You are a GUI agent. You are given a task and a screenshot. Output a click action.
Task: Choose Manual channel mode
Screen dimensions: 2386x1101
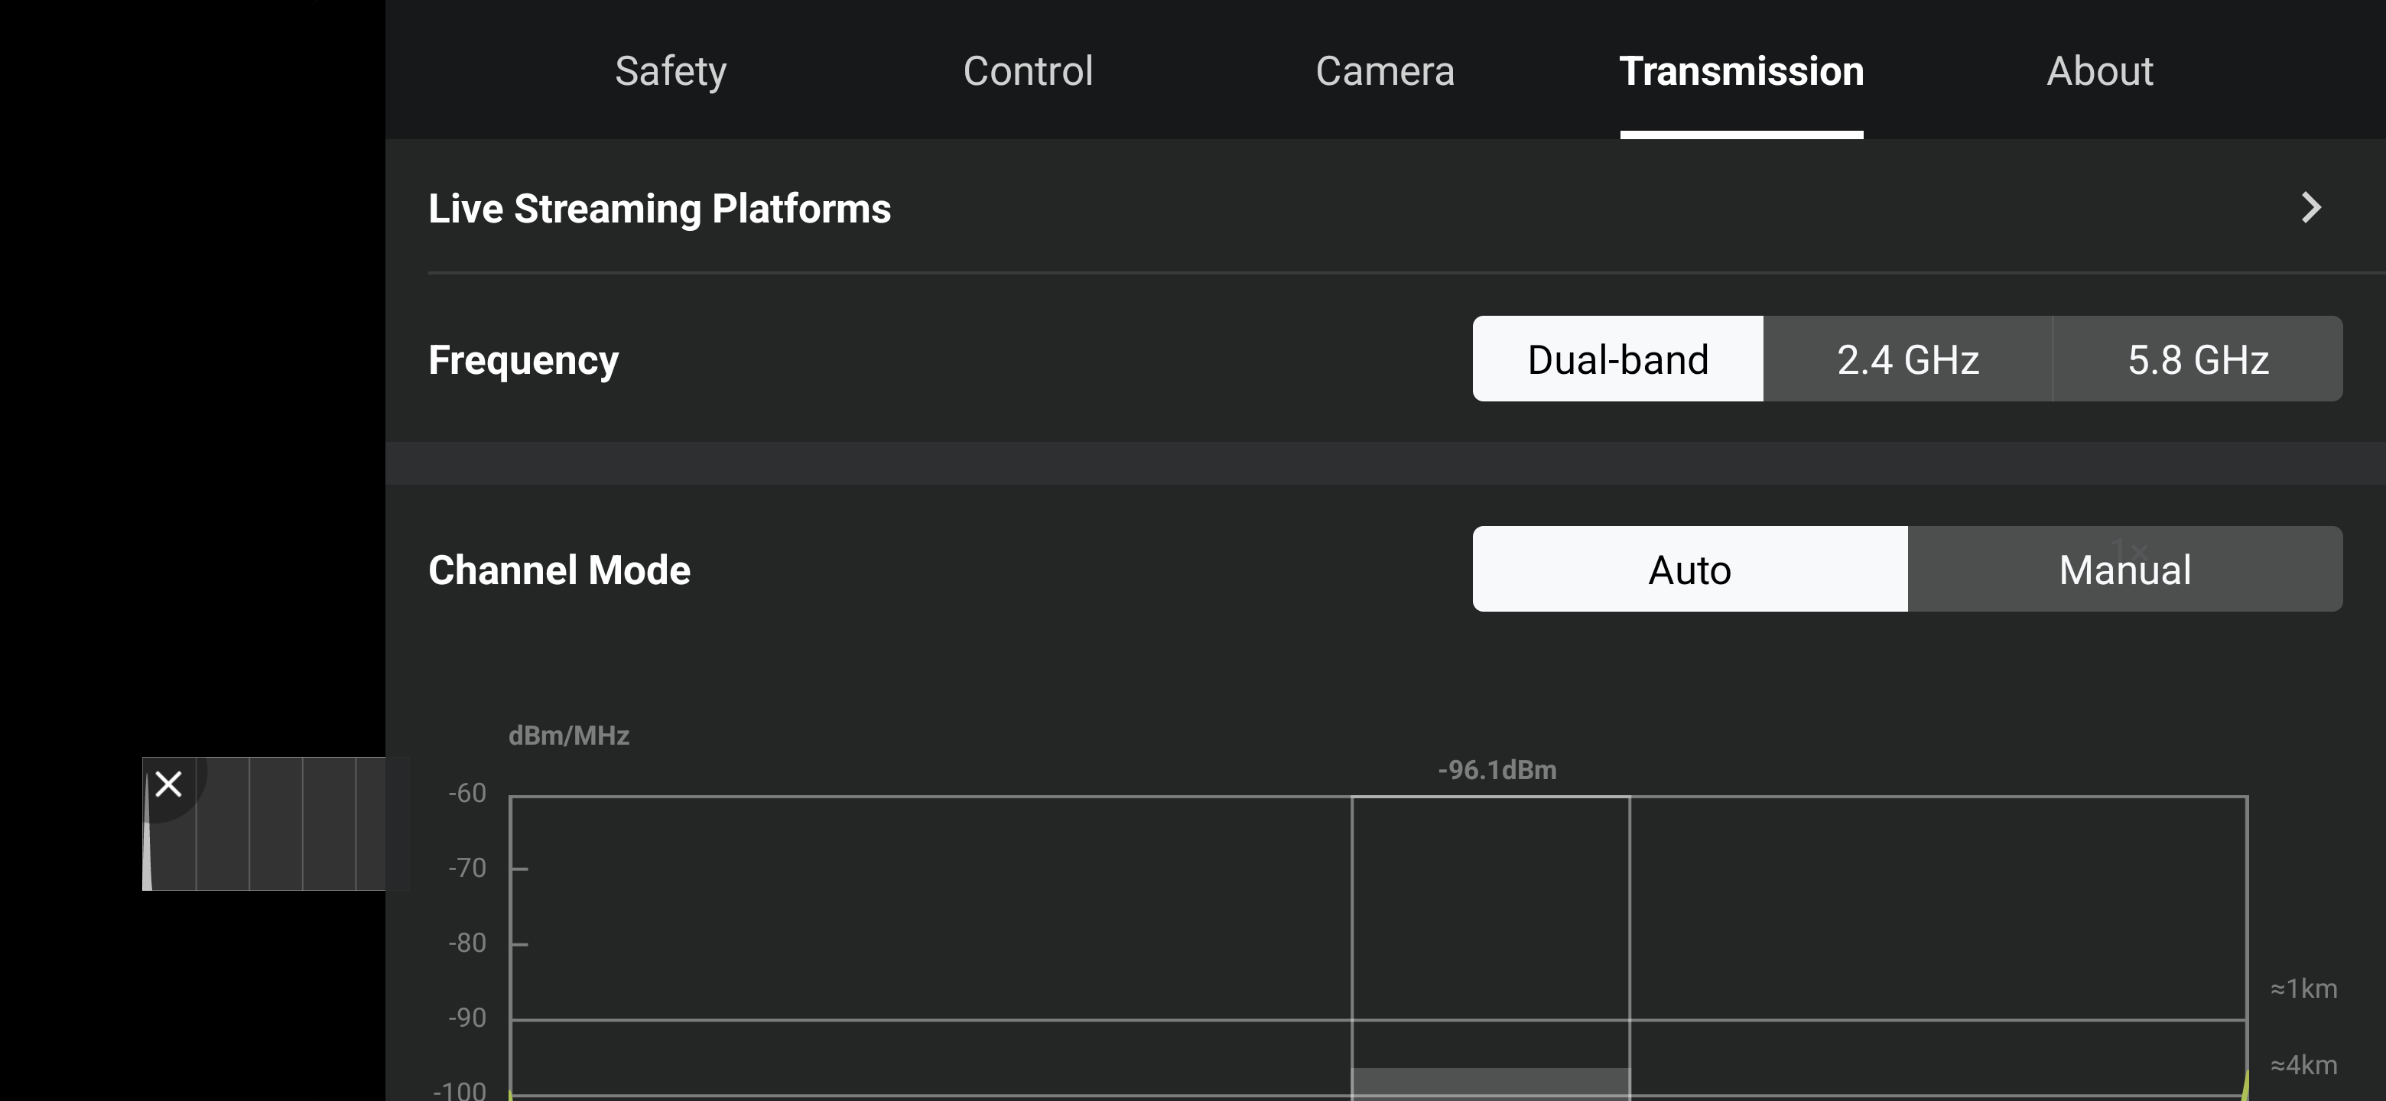2126,569
